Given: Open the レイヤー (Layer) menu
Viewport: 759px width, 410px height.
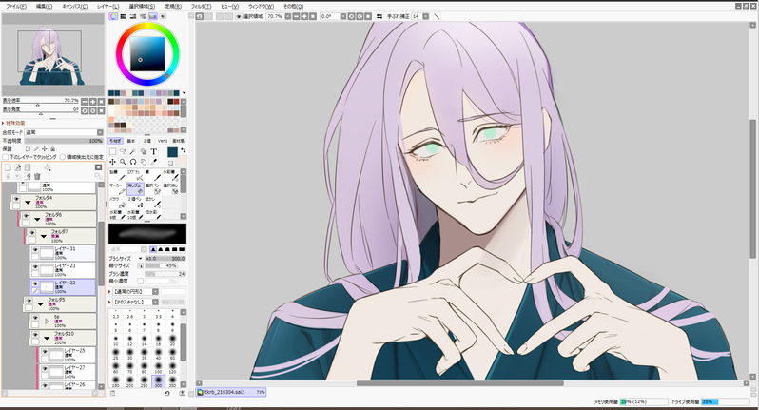Looking at the screenshot, I should tap(107, 7).
